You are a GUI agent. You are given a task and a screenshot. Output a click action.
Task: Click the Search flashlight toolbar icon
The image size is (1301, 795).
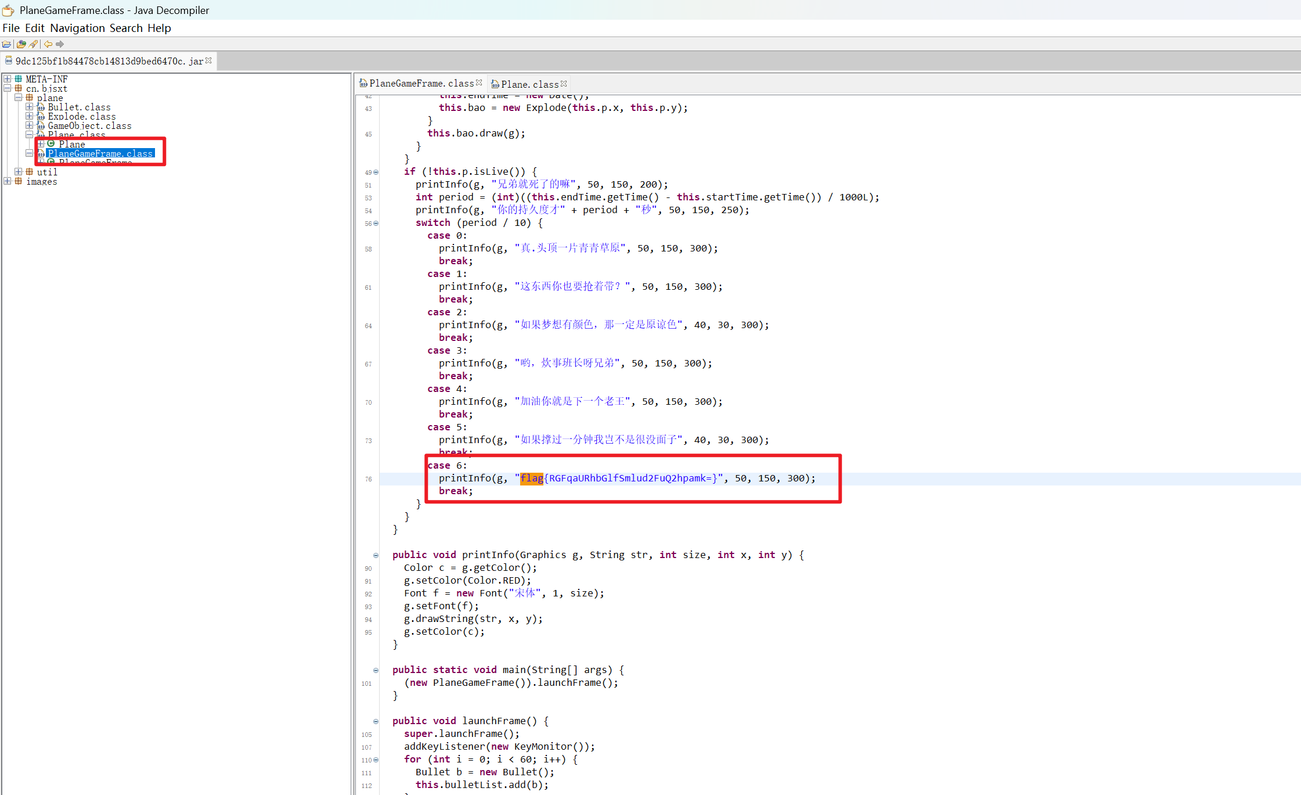point(34,44)
